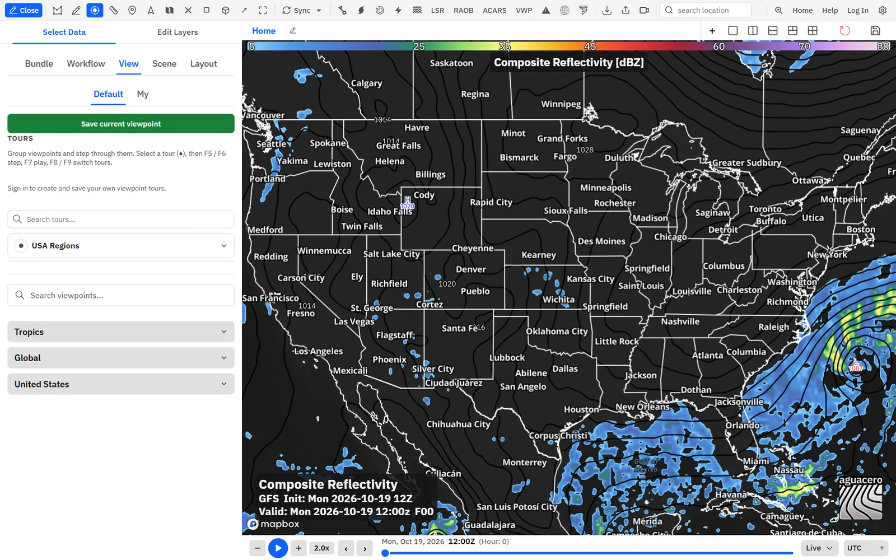Select the USA Regions tour radio button

click(x=21, y=246)
